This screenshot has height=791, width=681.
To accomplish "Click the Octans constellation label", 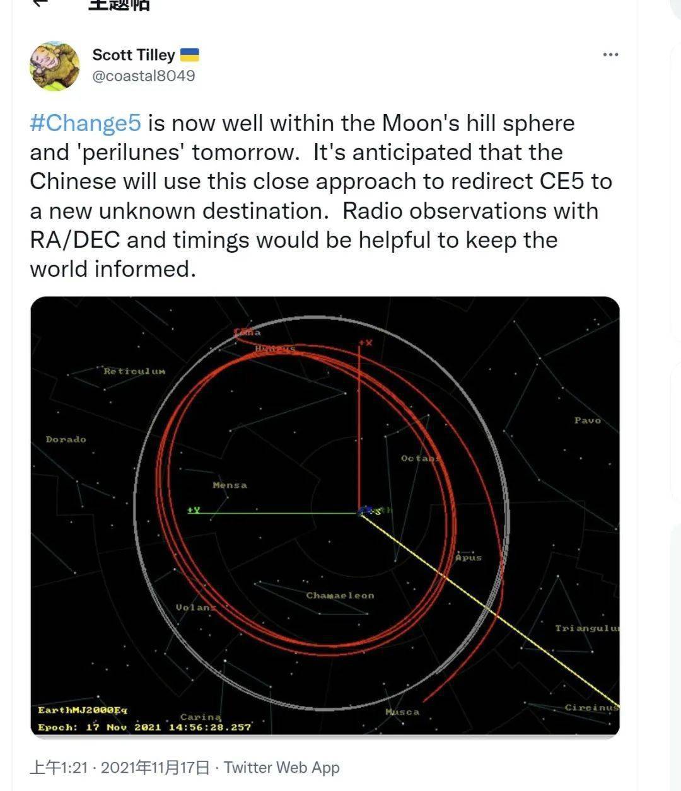I will point(419,458).
